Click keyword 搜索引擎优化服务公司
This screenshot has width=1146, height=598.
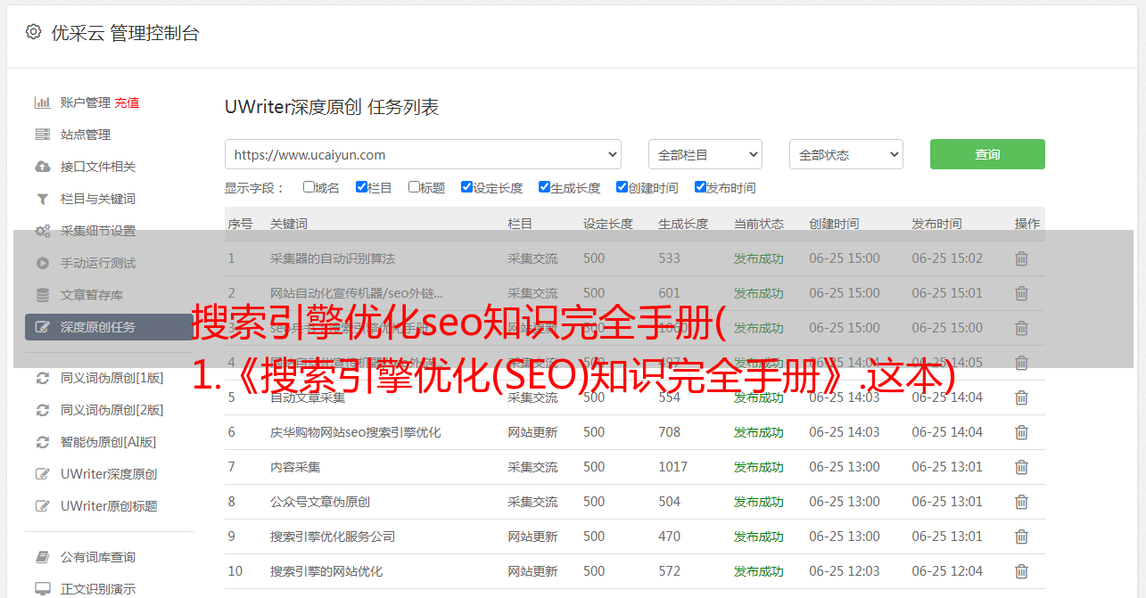(333, 537)
